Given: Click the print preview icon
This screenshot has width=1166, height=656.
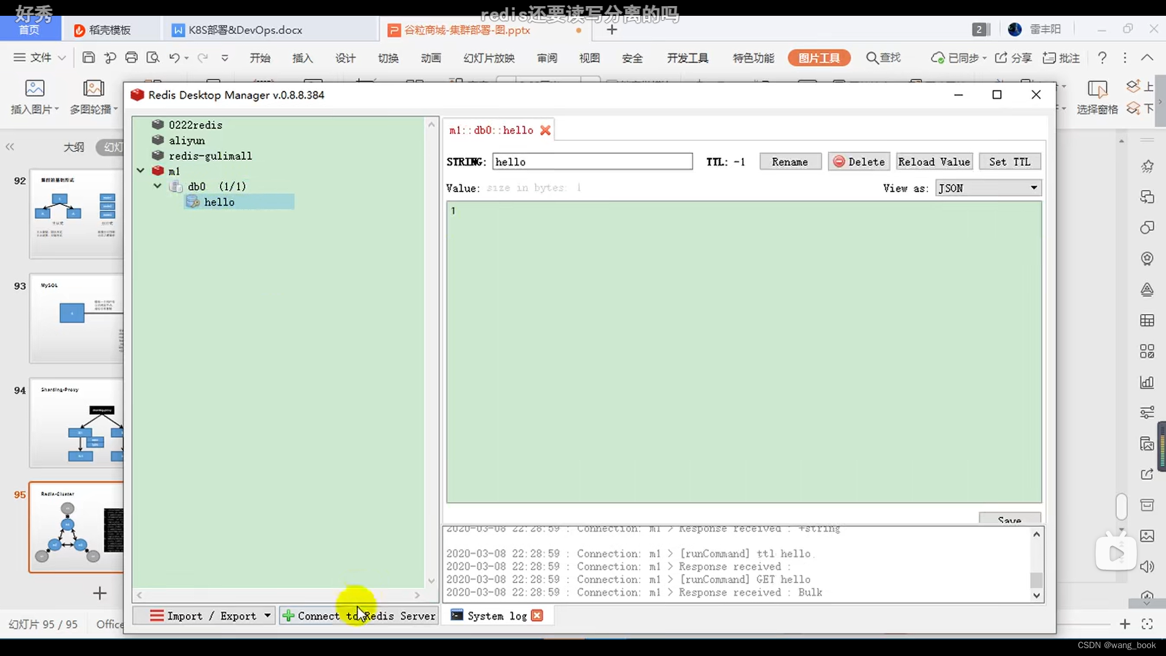Looking at the screenshot, I should point(153,58).
